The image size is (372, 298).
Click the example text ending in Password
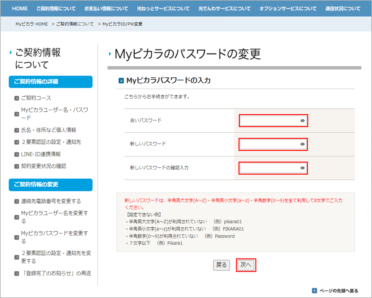(x=180, y=236)
